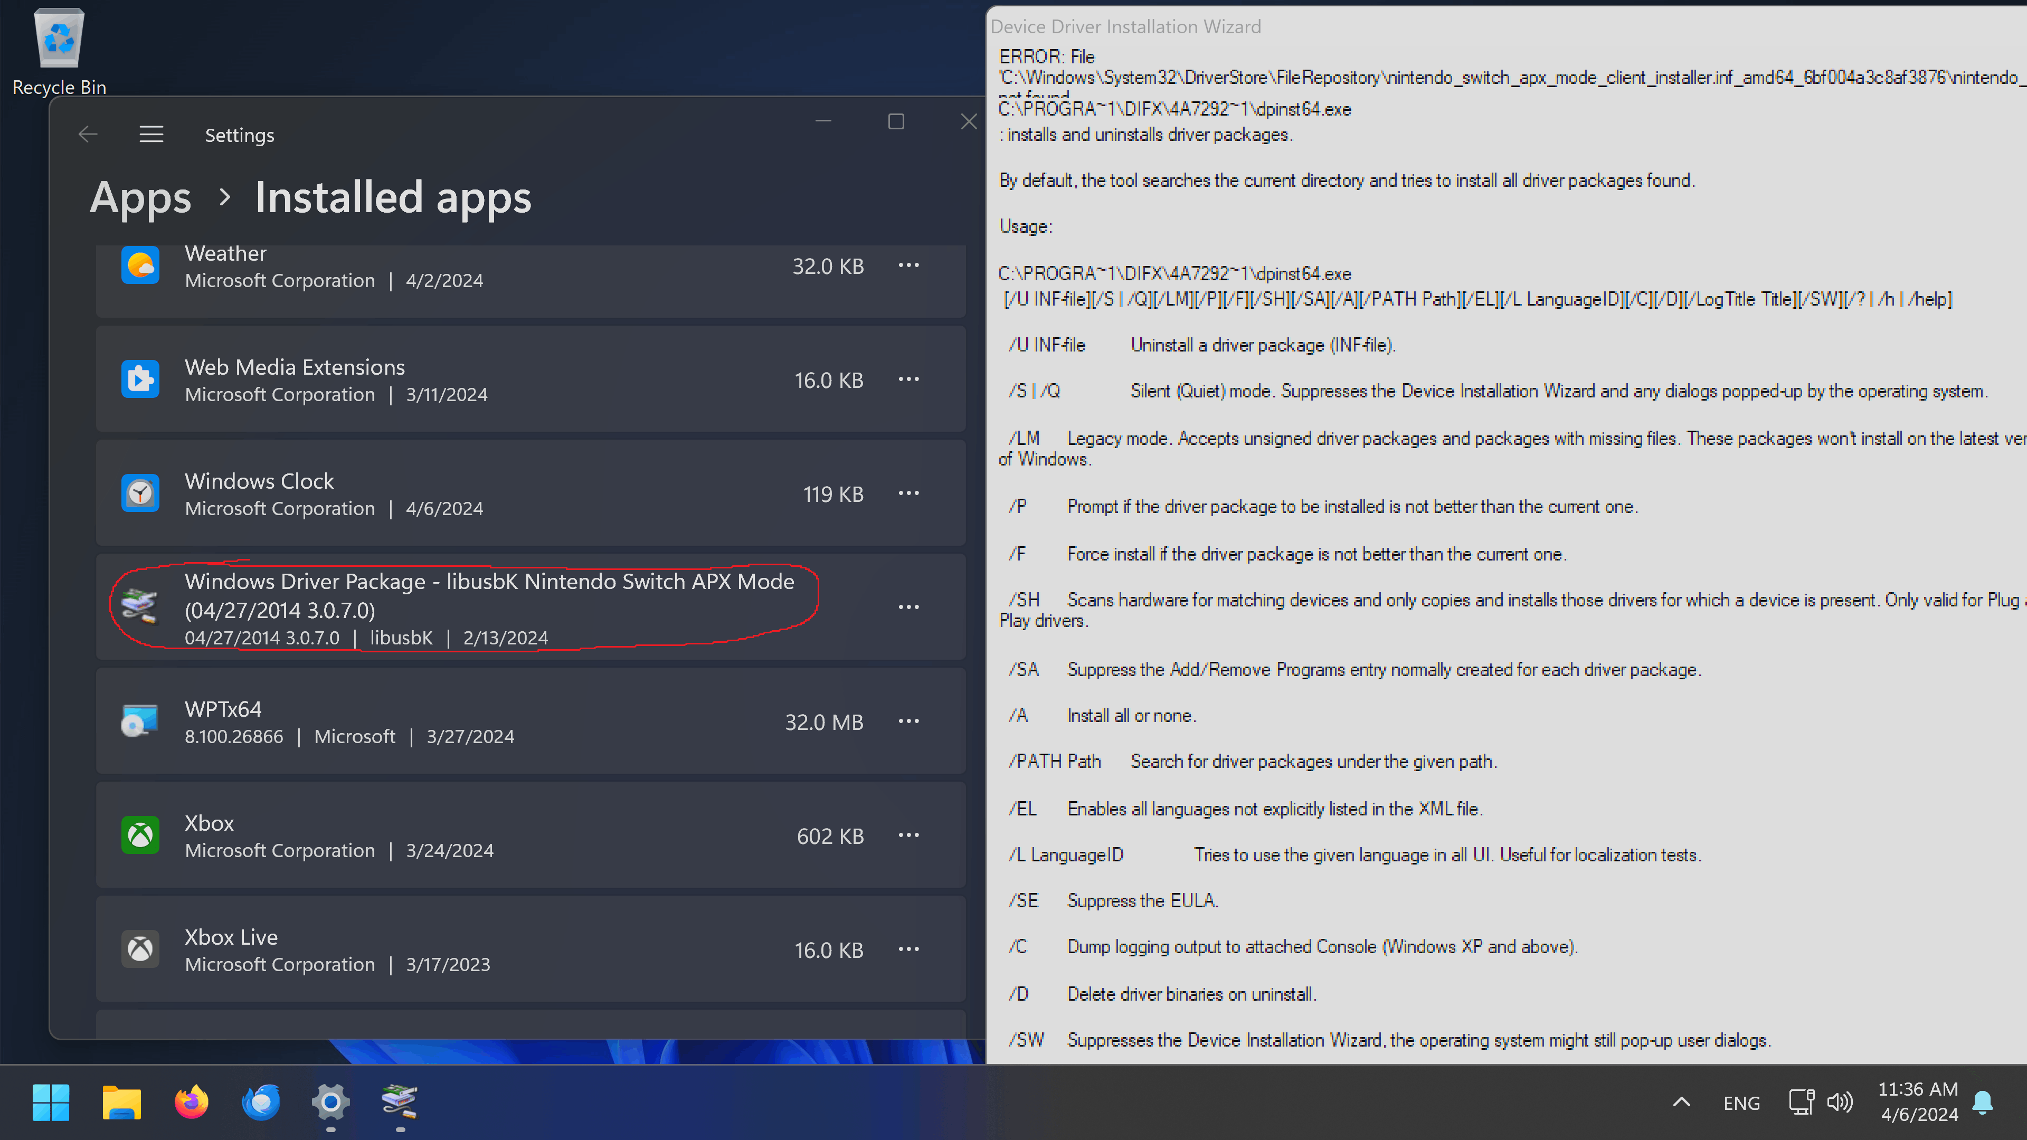This screenshot has height=1140, width=2027.
Task: Click the Xbox Live app icon
Action: (x=140, y=949)
